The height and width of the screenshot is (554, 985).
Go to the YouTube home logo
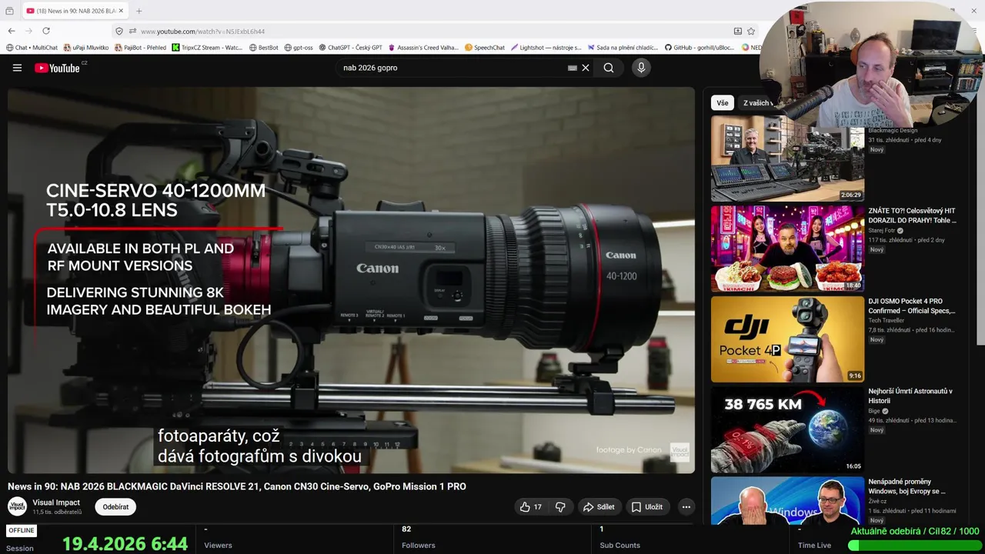pos(57,68)
